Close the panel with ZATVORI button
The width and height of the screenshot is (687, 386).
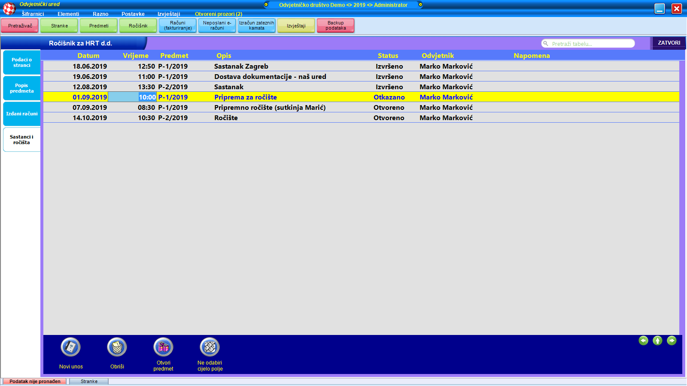[669, 43]
